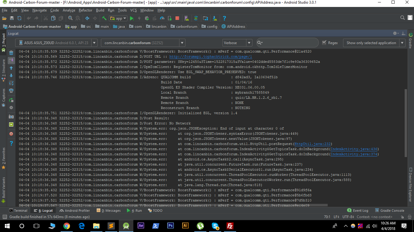Open the VCS menu

coord(133,10)
